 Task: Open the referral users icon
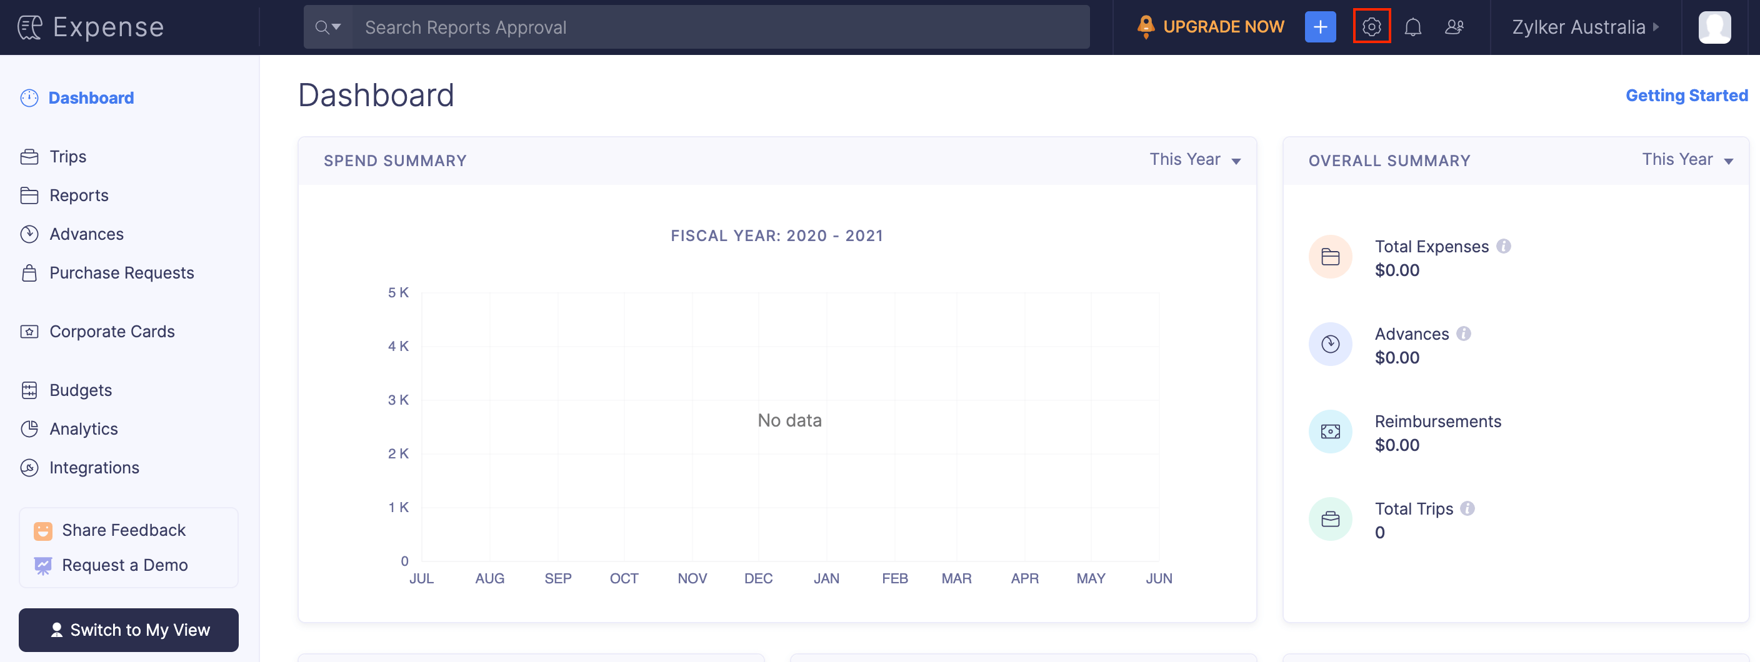tap(1455, 27)
